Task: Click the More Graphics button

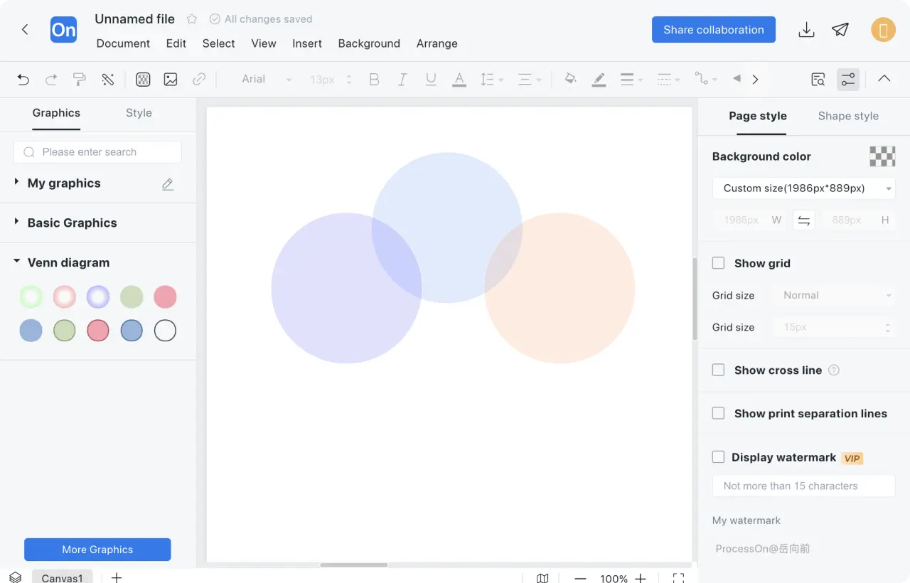Action: point(97,550)
